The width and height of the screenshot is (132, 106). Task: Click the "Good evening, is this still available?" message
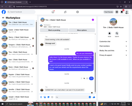coord(57,39)
